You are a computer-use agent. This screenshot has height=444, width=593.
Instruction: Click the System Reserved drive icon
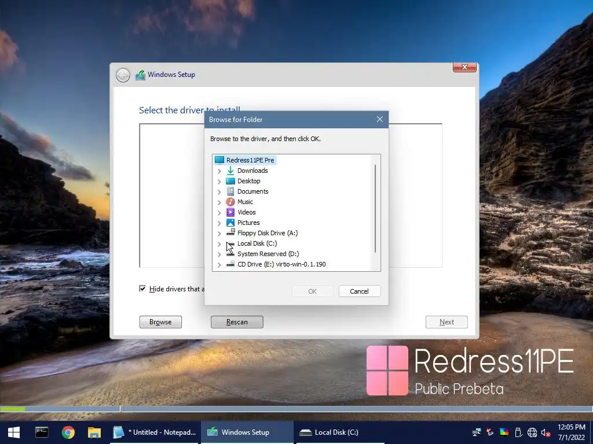(230, 254)
